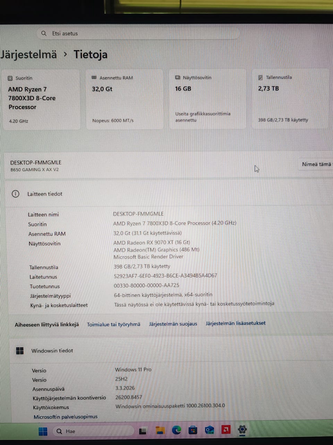The image size is (333, 445).
Task: Select 32,0 Gt (31,1 Gt käytettävissä) value
Action: tap(147, 233)
